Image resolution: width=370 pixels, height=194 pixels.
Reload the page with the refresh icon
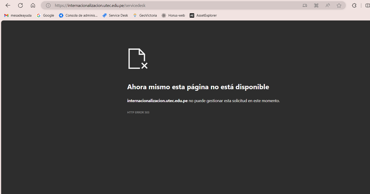pyautogui.click(x=20, y=6)
